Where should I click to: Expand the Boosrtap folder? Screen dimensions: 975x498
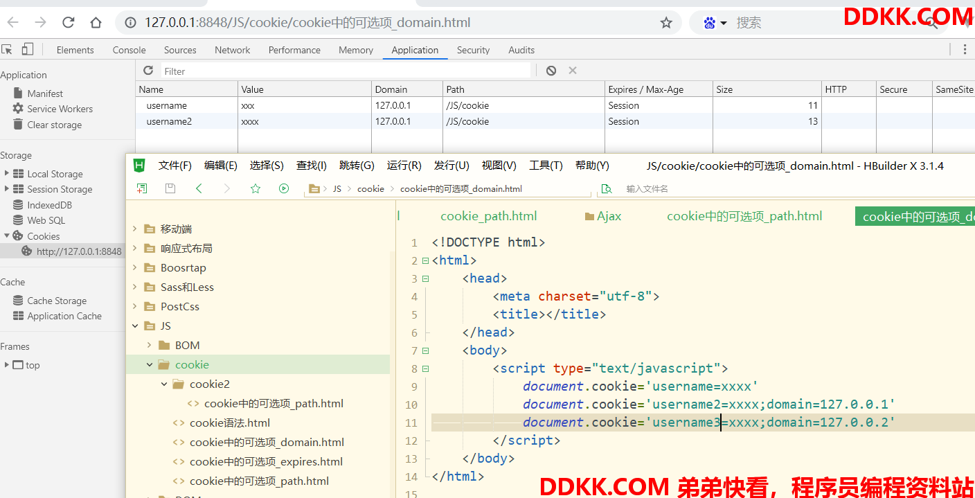(135, 267)
